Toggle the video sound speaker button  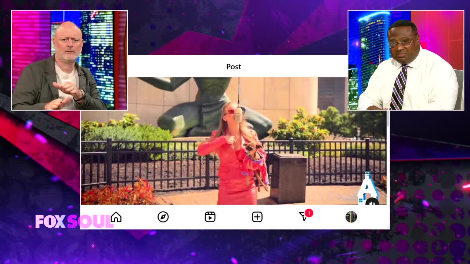[x=372, y=202]
